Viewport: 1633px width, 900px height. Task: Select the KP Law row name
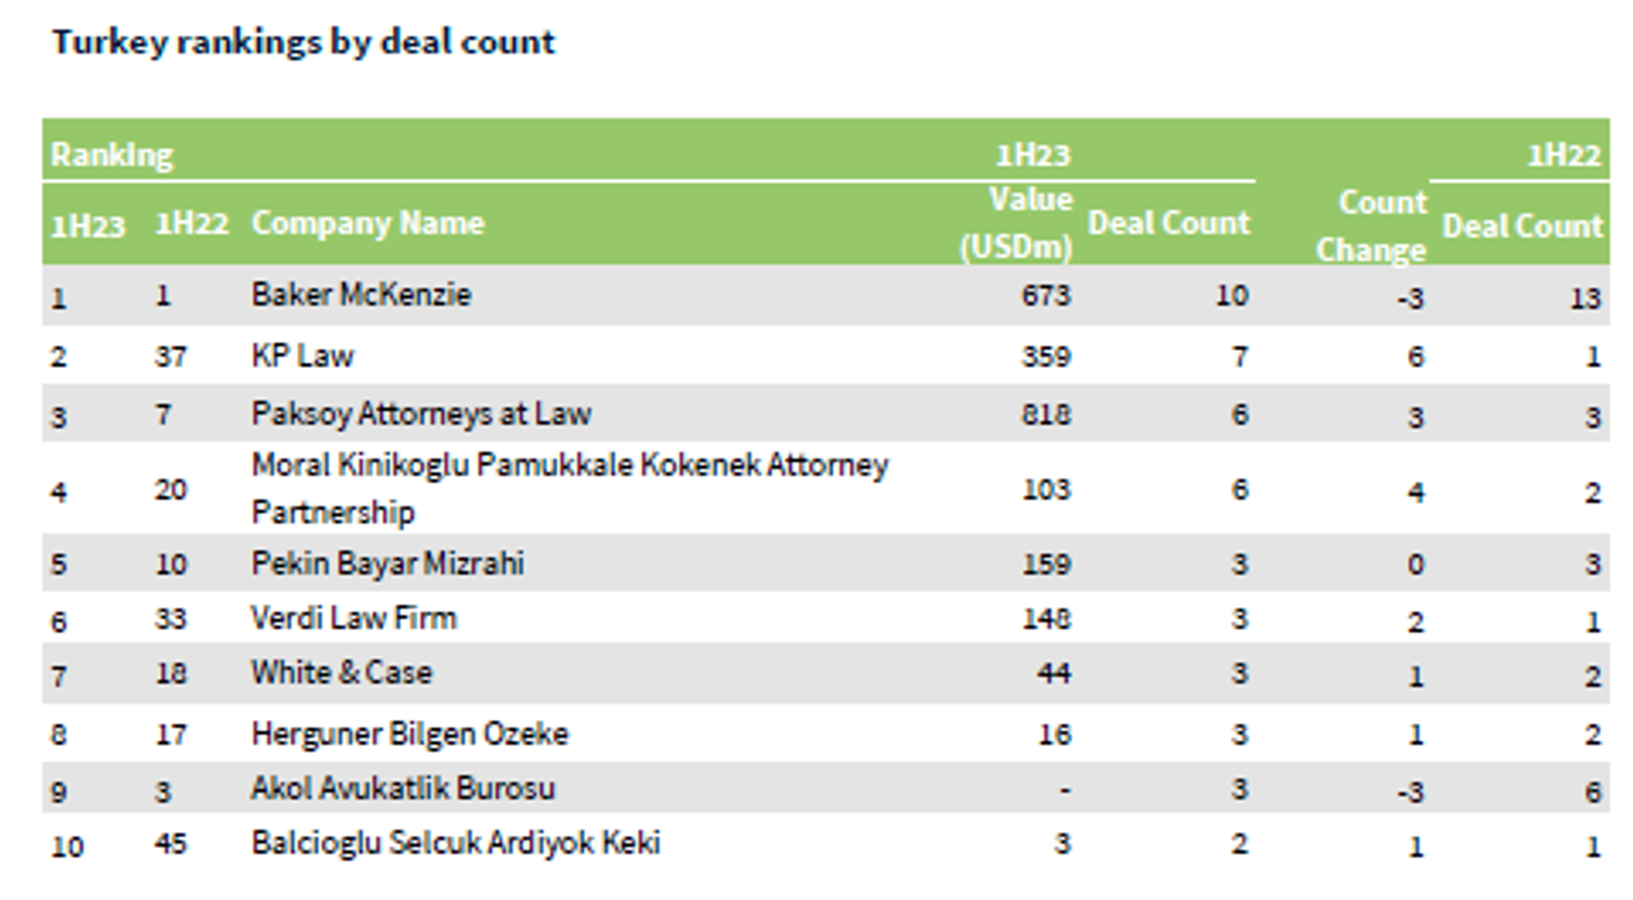(302, 355)
